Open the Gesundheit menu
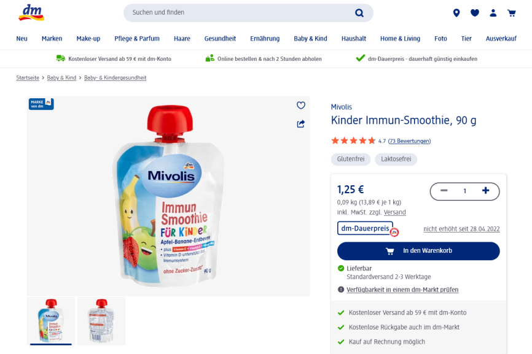The width and height of the screenshot is (532, 354). click(x=220, y=39)
